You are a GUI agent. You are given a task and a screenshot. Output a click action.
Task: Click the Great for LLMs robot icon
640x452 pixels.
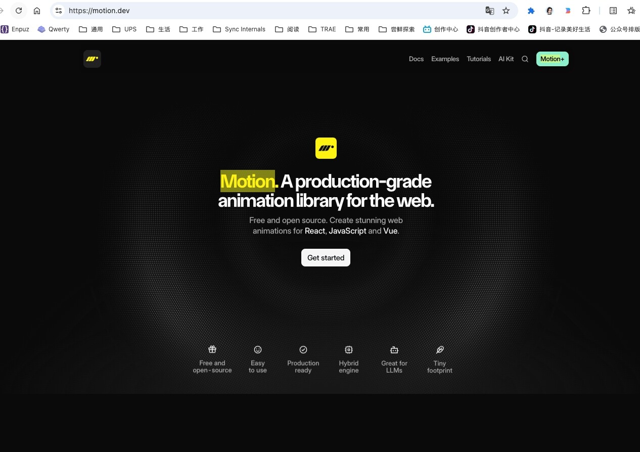[394, 349]
